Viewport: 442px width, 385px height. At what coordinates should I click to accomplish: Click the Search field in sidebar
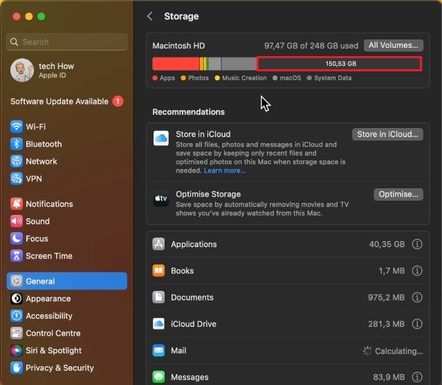point(67,42)
